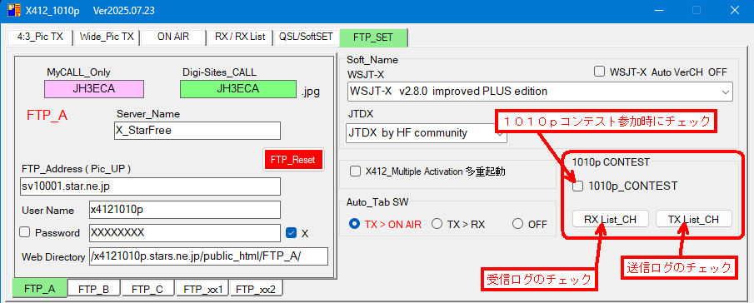Switch to the FTP_B bottom tab
Screen dimensions: 754x303
pyautogui.click(x=94, y=289)
